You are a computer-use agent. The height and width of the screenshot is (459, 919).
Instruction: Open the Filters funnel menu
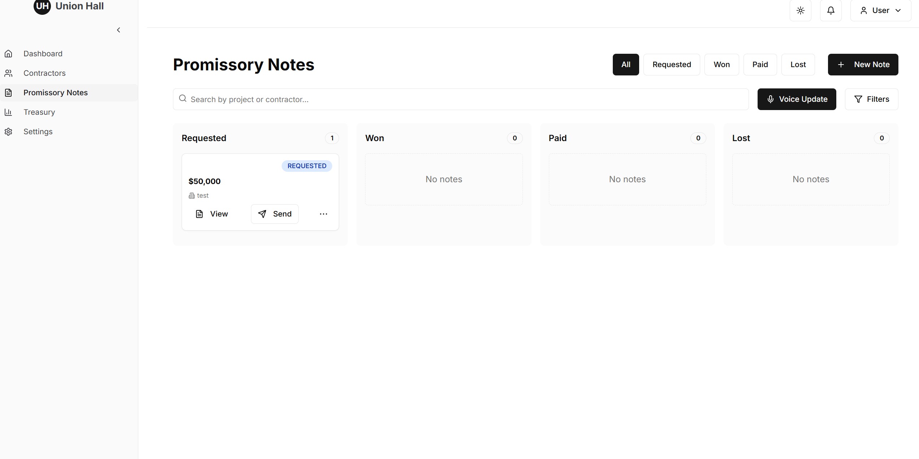871,99
